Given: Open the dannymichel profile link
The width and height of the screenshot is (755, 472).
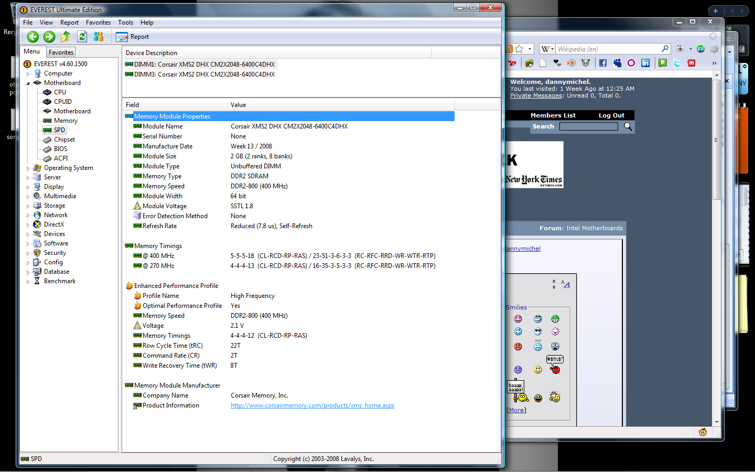Looking at the screenshot, I should 523,249.
